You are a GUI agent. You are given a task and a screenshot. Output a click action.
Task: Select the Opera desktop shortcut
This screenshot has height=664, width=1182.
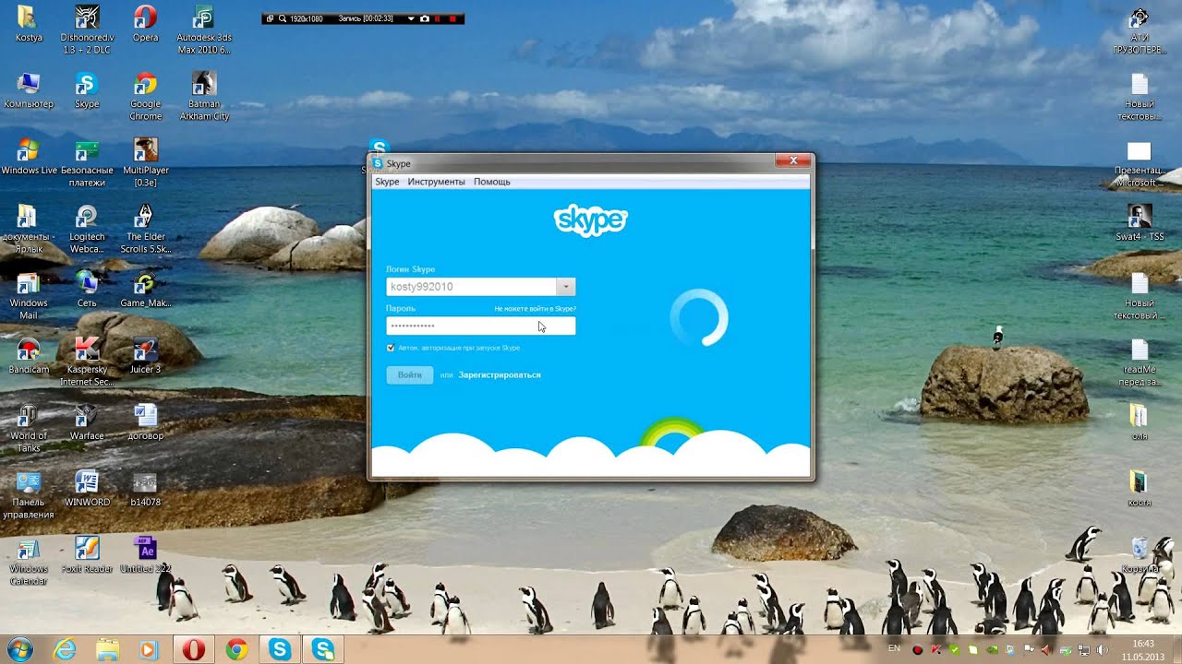pos(145,24)
